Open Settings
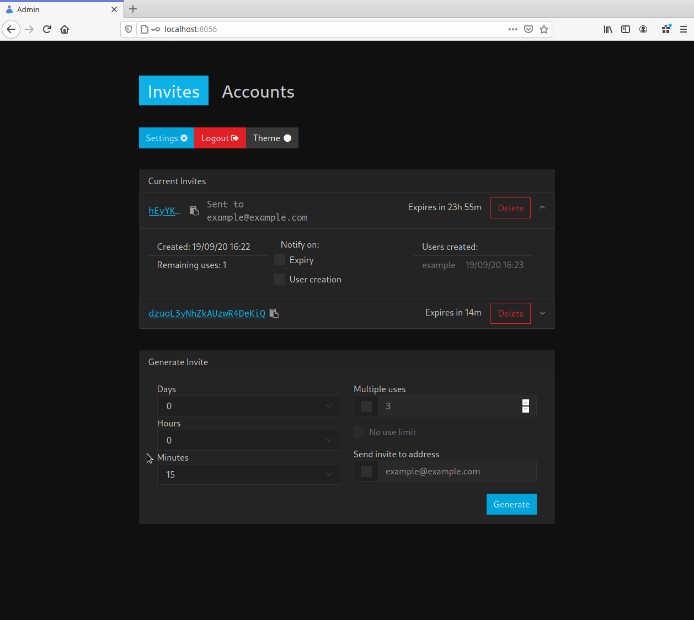 (x=167, y=138)
